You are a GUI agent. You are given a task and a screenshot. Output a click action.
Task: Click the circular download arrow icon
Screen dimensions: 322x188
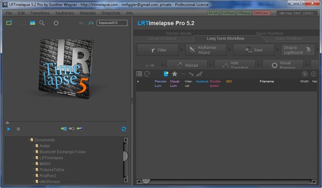[x=313, y=74]
